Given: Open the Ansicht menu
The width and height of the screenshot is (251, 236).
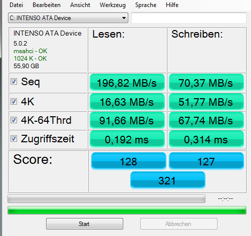Looking at the screenshot, I should (80, 5).
